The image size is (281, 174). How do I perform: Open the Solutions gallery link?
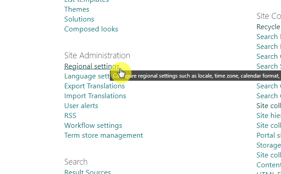[x=79, y=19]
